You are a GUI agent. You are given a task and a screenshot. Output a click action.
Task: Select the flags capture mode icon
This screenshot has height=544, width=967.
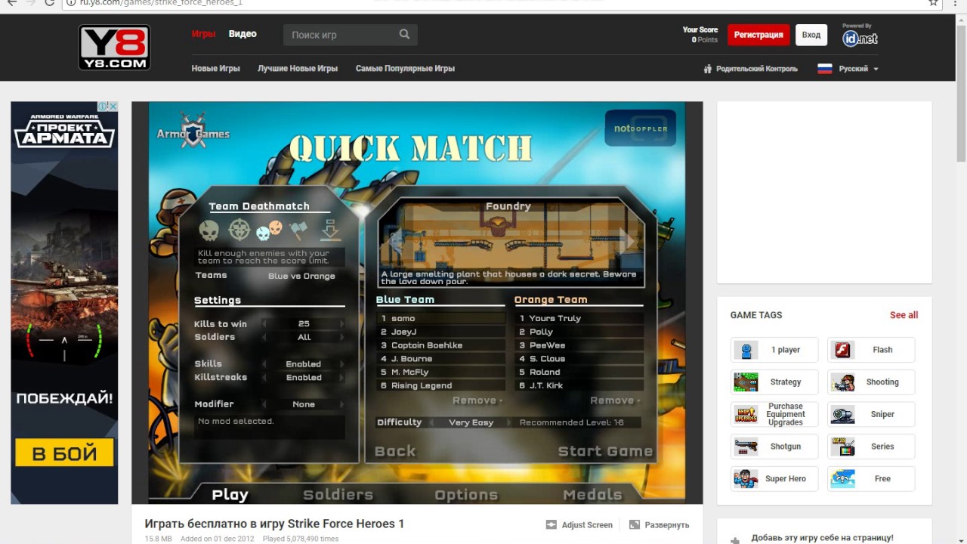pyautogui.click(x=299, y=230)
